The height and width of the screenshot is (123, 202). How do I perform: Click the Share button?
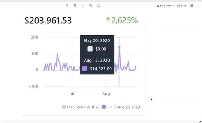click(182, 6)
